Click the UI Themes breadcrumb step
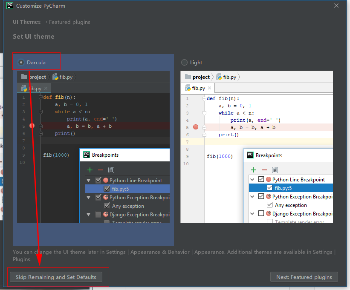350x290 pixels. pos(27,22)
